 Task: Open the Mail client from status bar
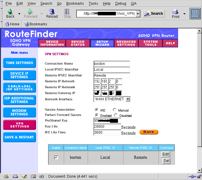tap(15, 176)
